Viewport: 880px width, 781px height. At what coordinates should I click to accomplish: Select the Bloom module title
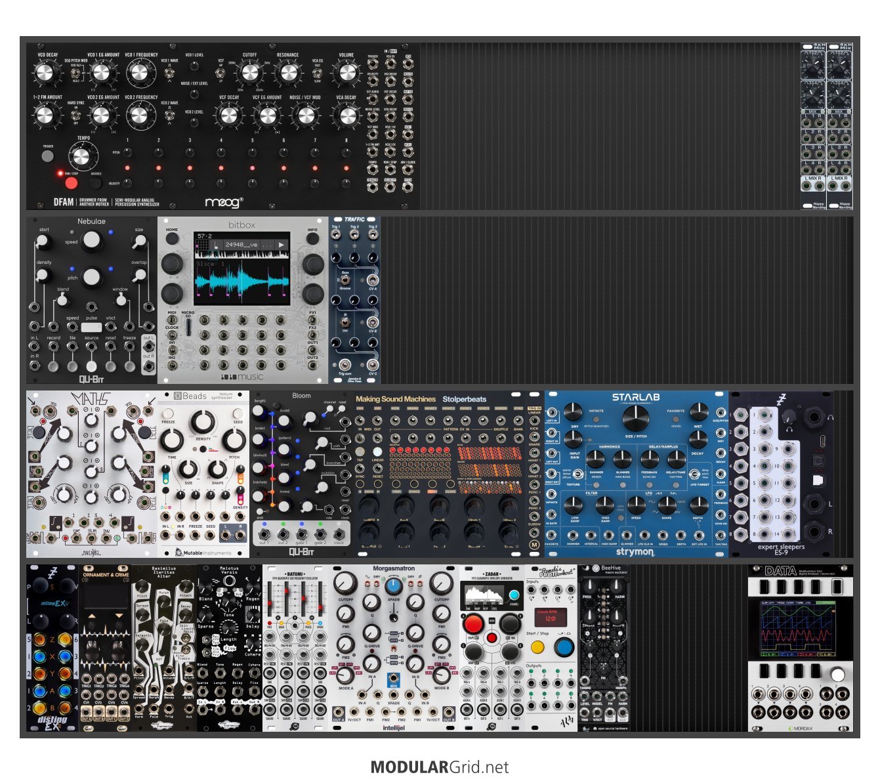(301, 396)
